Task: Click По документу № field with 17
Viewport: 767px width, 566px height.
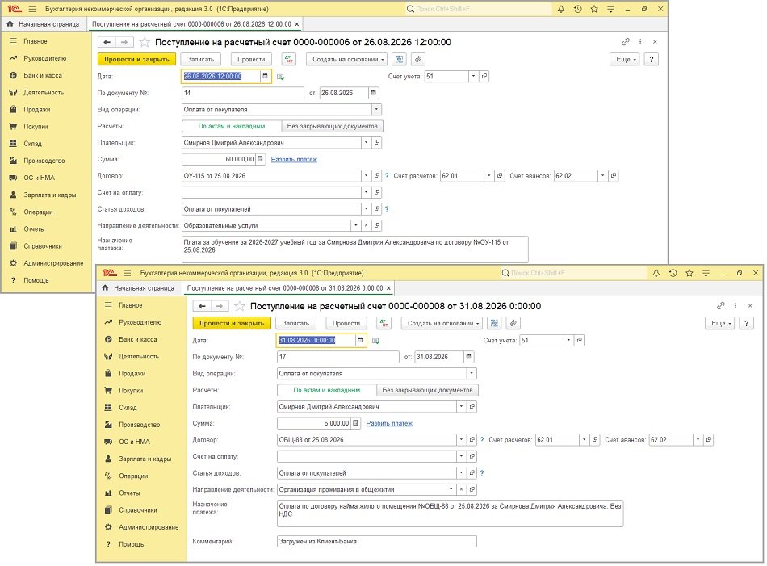Action: coord(338,357)
